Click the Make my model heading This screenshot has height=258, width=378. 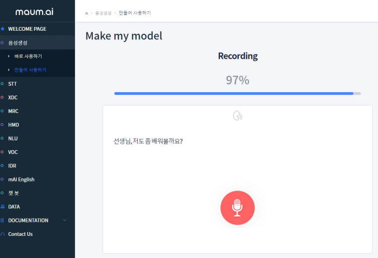(x=124, y=36)
